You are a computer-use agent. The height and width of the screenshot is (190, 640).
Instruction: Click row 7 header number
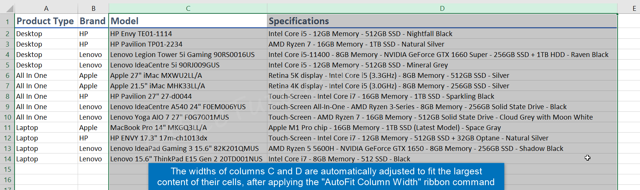[x=7, y=86]
